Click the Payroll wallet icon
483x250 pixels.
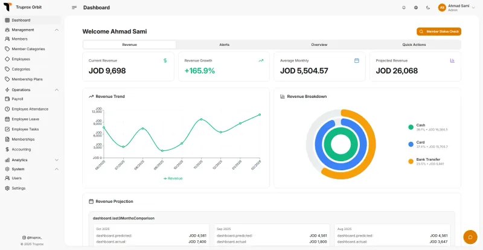click(7, 99)
